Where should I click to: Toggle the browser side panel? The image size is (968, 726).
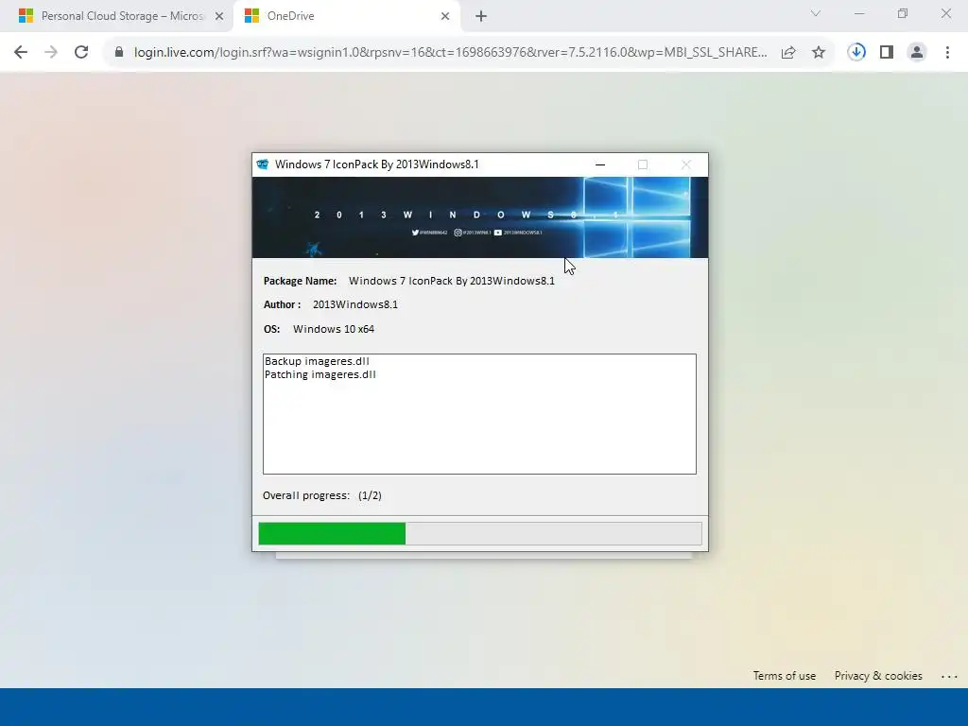tap(887, 53)
